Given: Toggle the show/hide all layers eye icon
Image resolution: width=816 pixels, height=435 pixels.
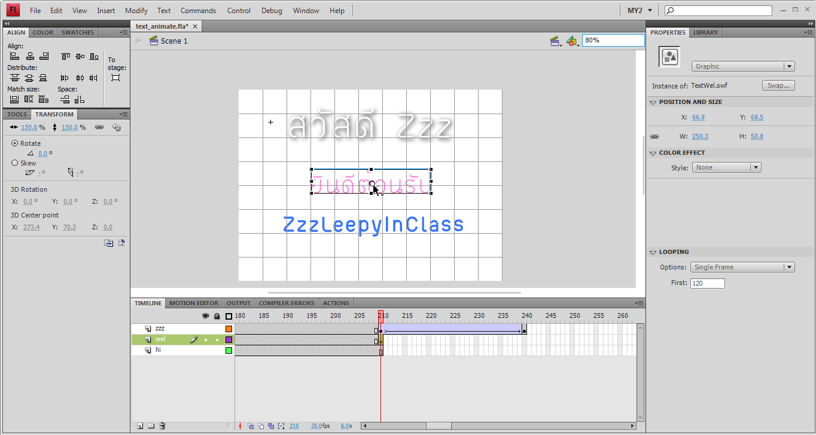Looking at the screenshot, I should click(x=206, y=316).
